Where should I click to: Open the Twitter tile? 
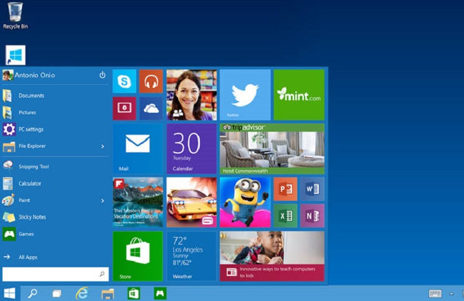[x=245, y=95]
